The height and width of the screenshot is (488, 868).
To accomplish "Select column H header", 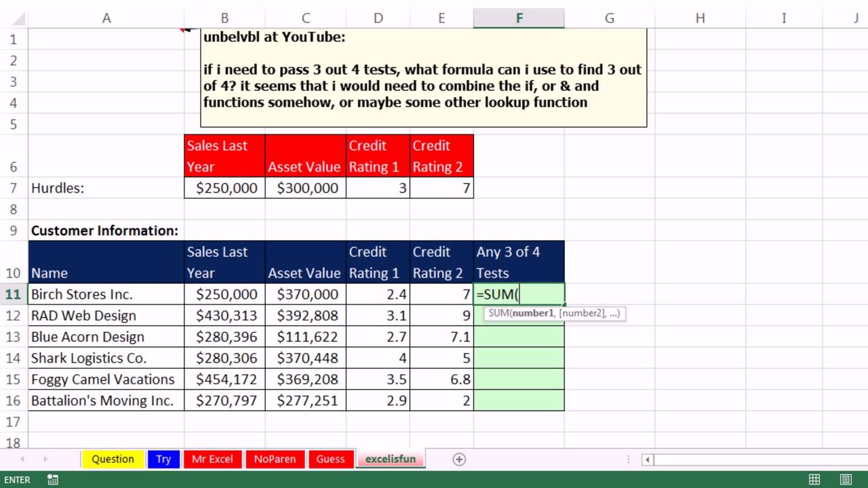I will (700, 18).
